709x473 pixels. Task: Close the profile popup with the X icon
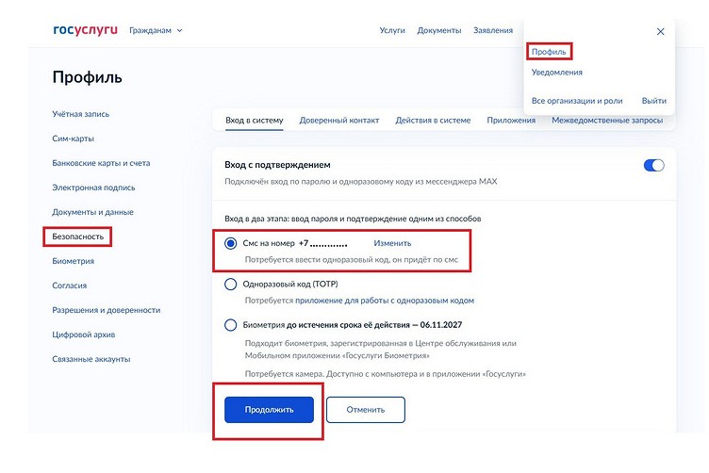pos(660,31)
